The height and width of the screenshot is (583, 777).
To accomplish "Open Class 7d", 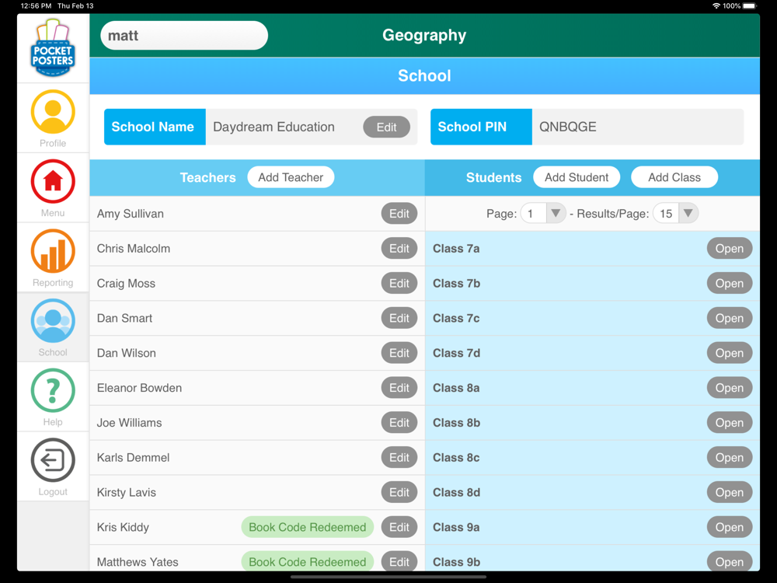I will 730,353.
